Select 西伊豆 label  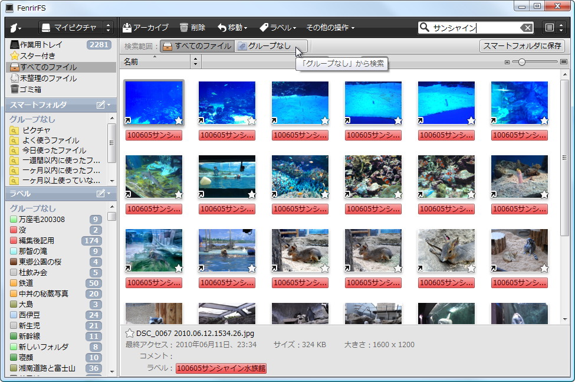(56, 315)
